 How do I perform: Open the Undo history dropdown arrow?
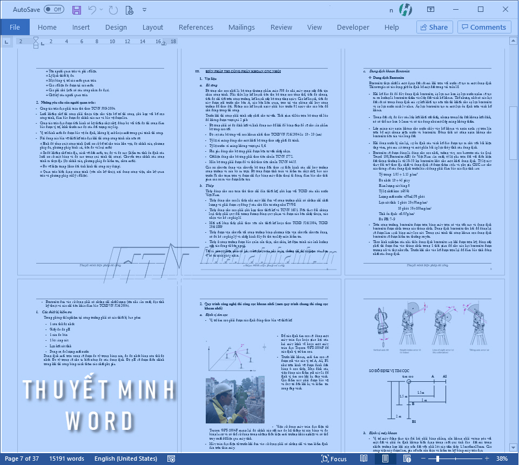102,10
